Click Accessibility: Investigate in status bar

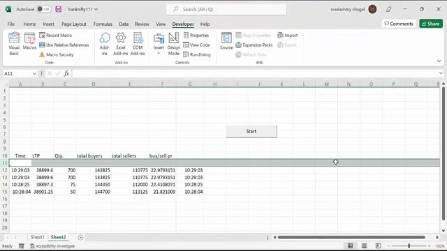(52, 246)
